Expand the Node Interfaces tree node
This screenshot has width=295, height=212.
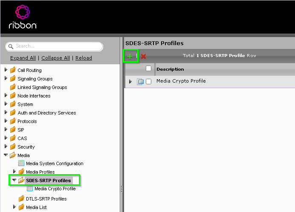point(6,95)
